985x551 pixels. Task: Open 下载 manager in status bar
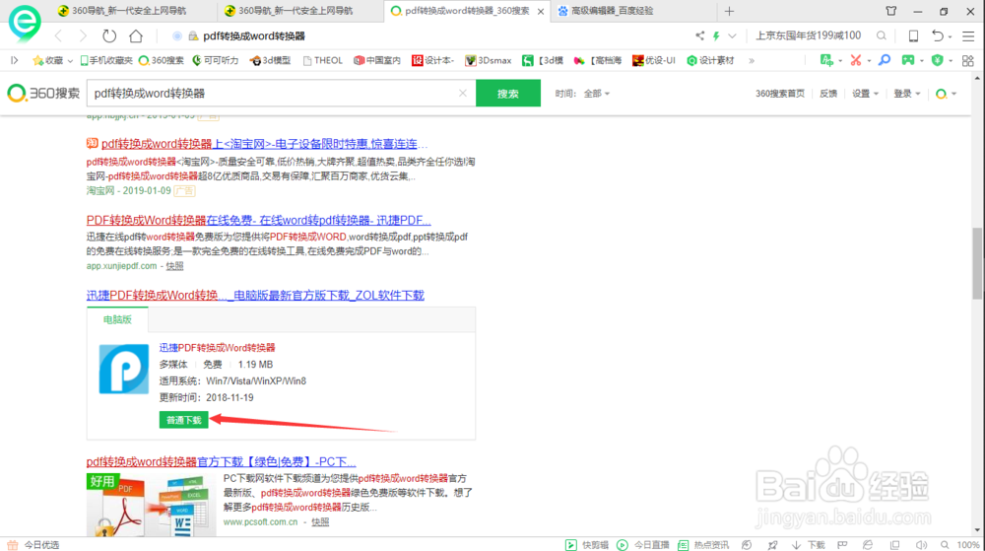[809, 545]
